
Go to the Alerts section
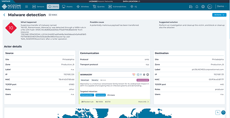click(53, 7)
